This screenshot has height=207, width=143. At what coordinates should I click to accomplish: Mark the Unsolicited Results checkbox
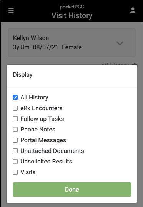click(15, 162)
